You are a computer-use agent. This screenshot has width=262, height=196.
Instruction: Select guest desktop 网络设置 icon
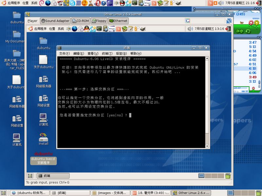pyautogui.click(x=44, y=101)
